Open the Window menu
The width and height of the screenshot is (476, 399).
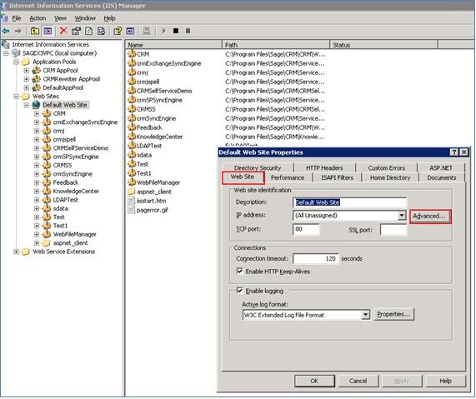pos(85,18)
